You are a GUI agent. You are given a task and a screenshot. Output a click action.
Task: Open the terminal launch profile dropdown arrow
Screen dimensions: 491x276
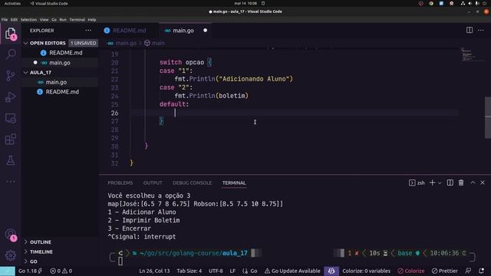pyautogui.click(x=440, y=183)
